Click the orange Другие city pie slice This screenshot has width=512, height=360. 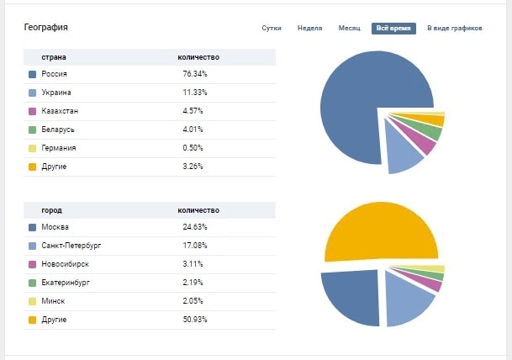[x=378, y=231]
